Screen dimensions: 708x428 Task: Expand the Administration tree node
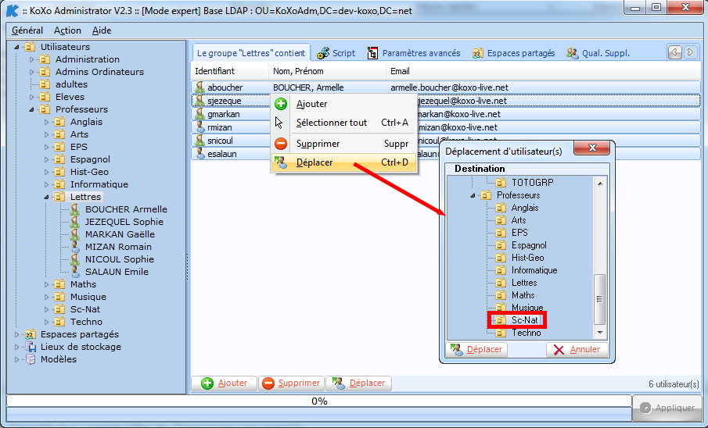[x=31, y=59]
